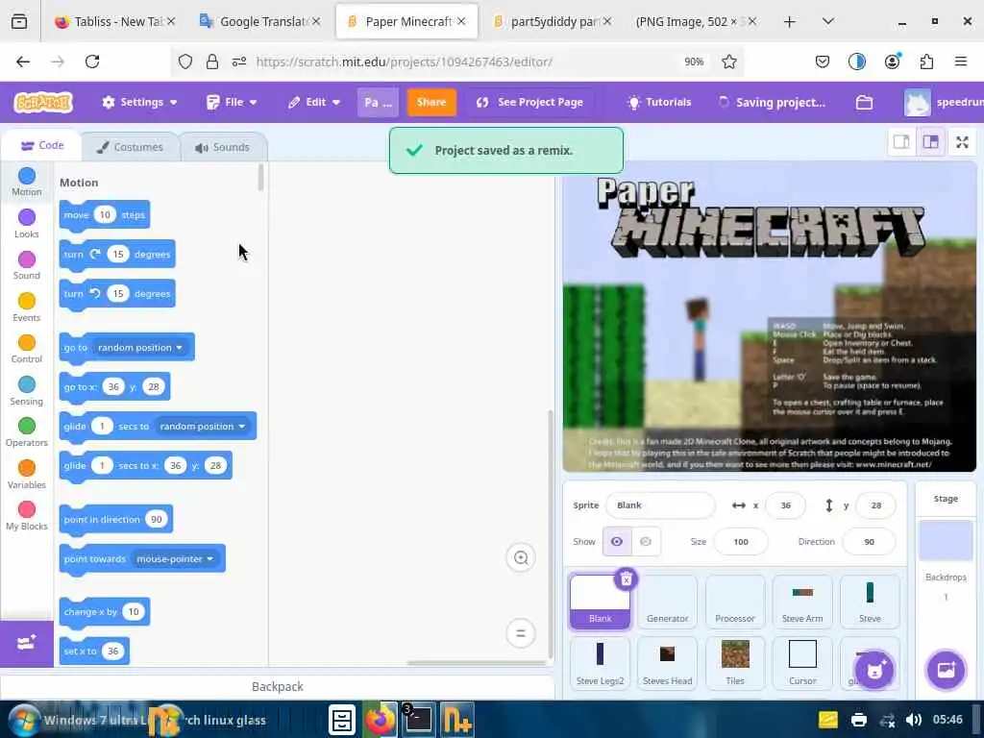Click the Firefox icon in taskbar
984x738 pixels.
tap(381, 721)
